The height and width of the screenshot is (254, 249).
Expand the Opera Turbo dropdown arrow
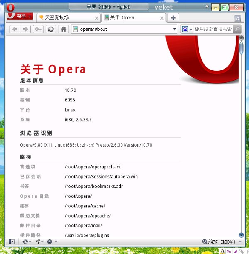56,242
